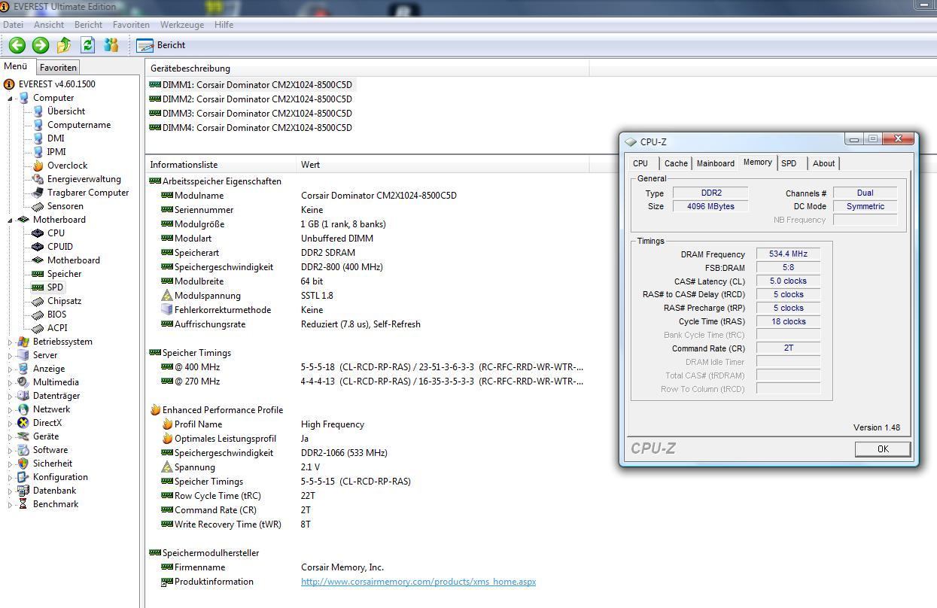Screen dimensions: 937x608
Task: Select DIMM2 Corsair Dominator row
Action: [x=251, y=99]
